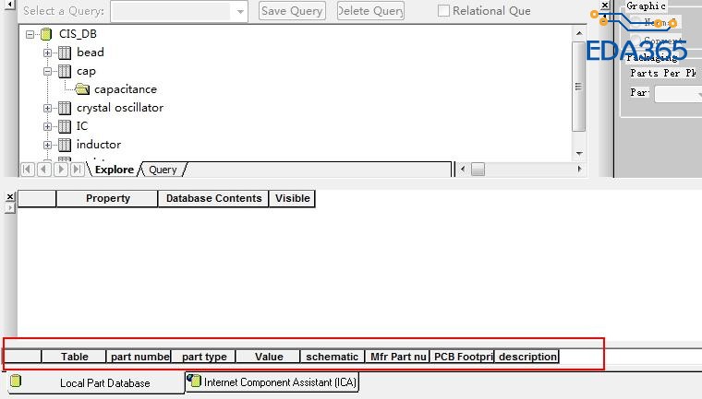
Task: Go to previous tab arrow button
Action: pos(44,170)
